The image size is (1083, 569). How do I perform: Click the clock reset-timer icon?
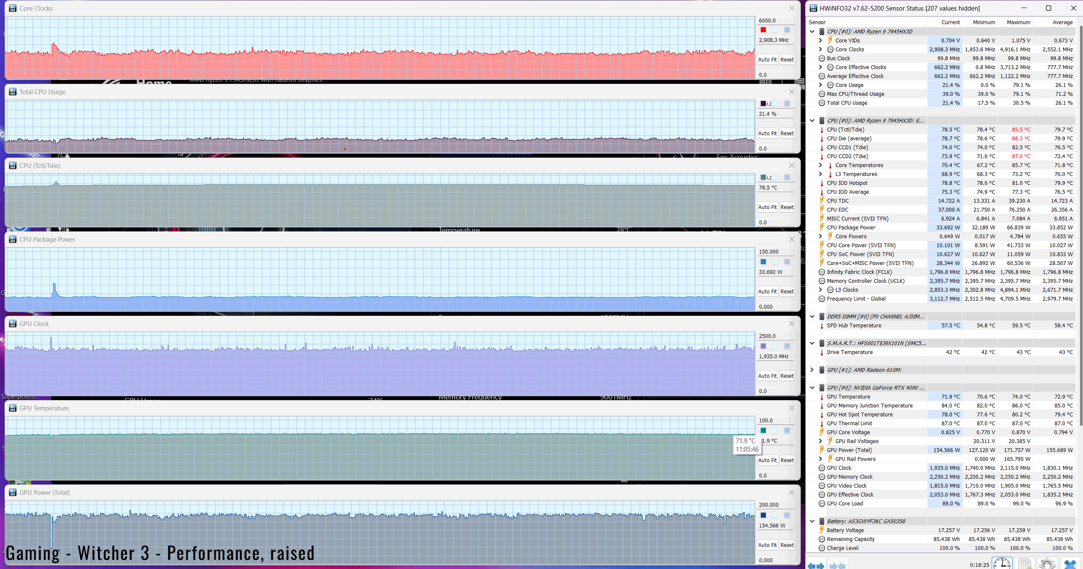1002,564
